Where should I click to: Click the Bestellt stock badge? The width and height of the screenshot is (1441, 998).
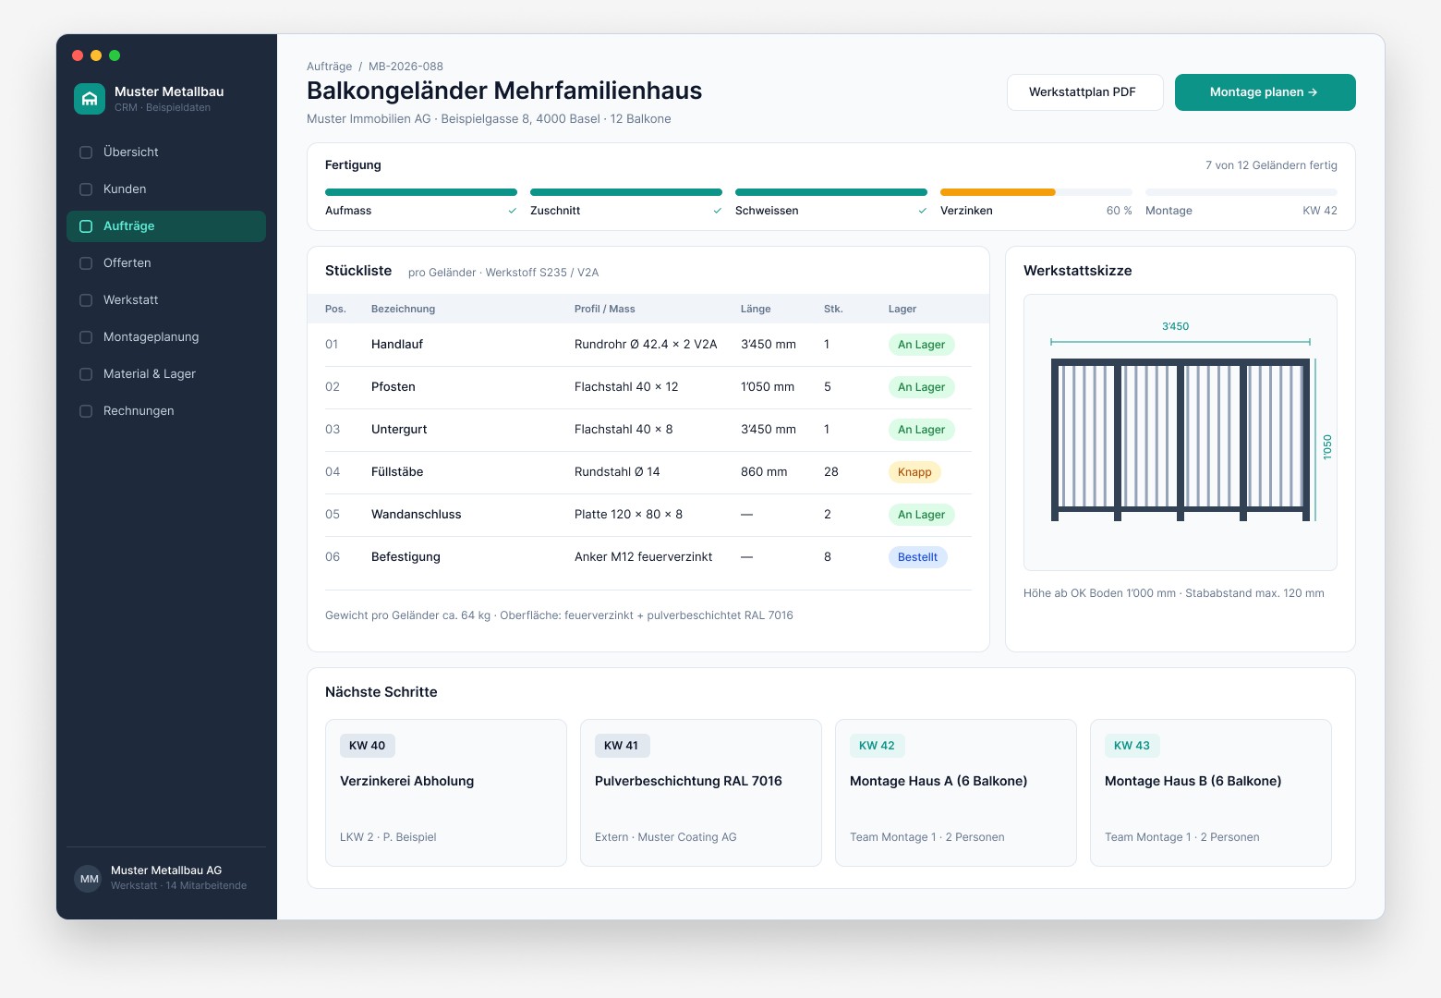(917, 557)
